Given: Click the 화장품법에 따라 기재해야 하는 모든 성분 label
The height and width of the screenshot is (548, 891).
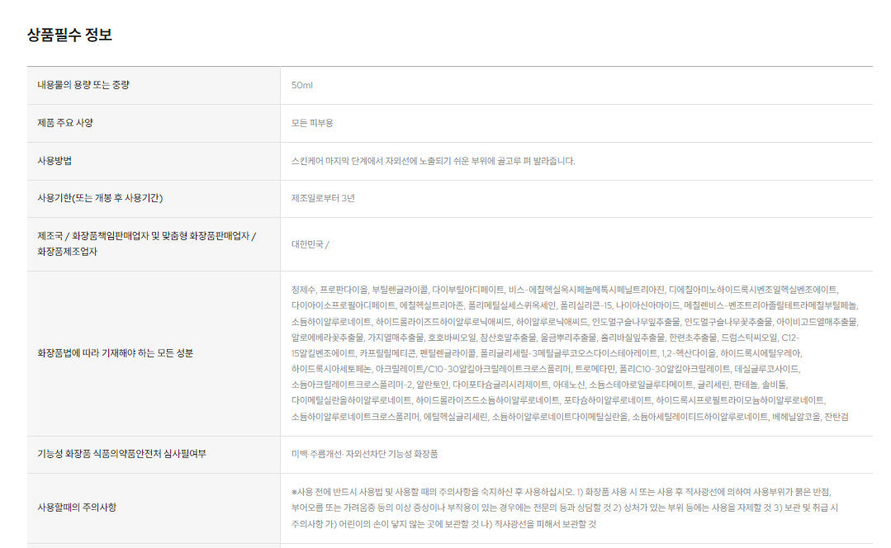Looking at the screenshot, I should click(x=116, y=353).
